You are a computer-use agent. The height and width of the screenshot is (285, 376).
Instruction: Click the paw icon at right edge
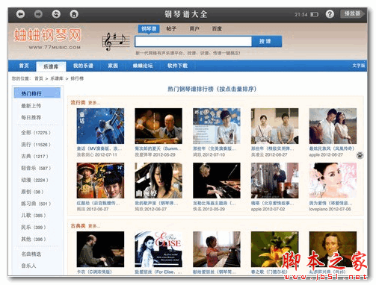[360, 155]
